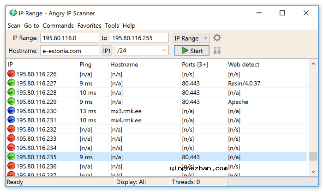The width and height of the screenshot is (323, 192).
Task: Open the IP Range feeder dropdown
Action: tap(191, 38)
